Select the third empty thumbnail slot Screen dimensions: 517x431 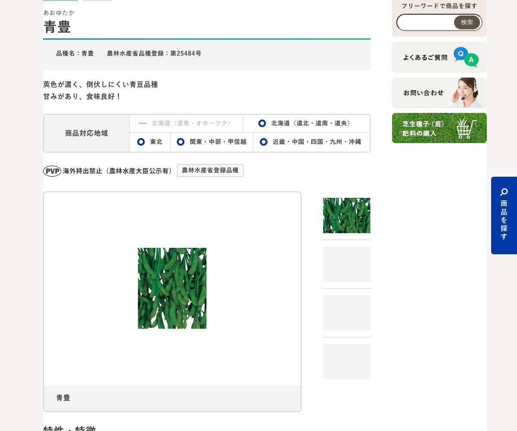click(x=347, y=313)
